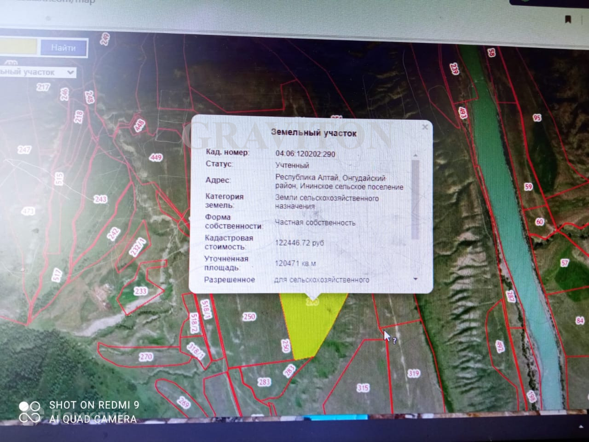Click parcel label 198 on the map
This screenshot has width=589, height=442.
[x=532, y=396]
